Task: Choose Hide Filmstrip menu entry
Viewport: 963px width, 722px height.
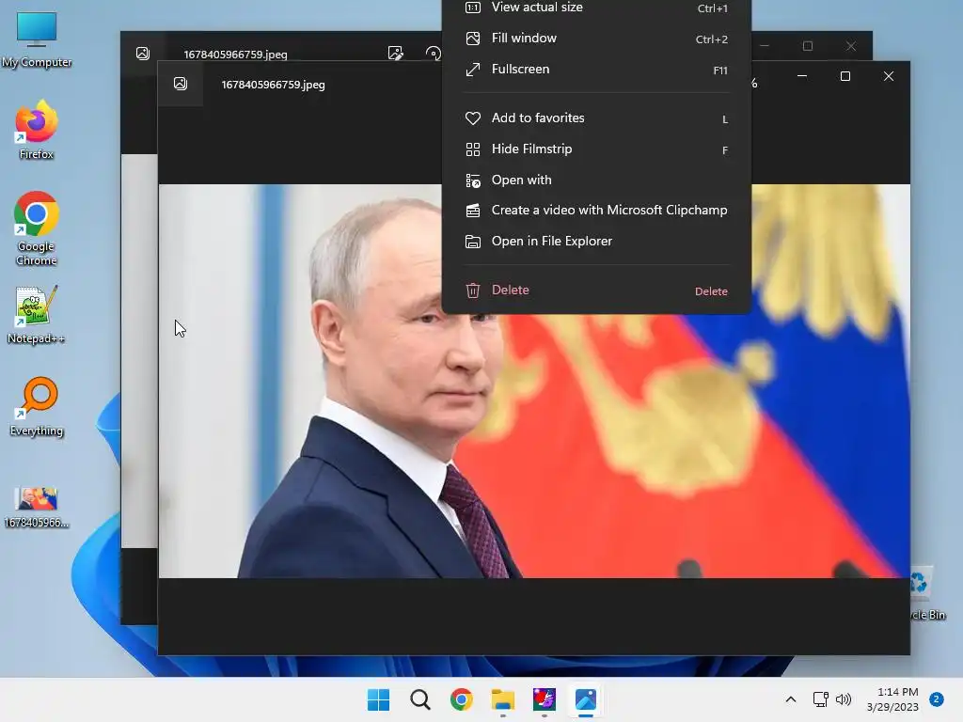Action: pyautogui.click(x=595, y=149)
